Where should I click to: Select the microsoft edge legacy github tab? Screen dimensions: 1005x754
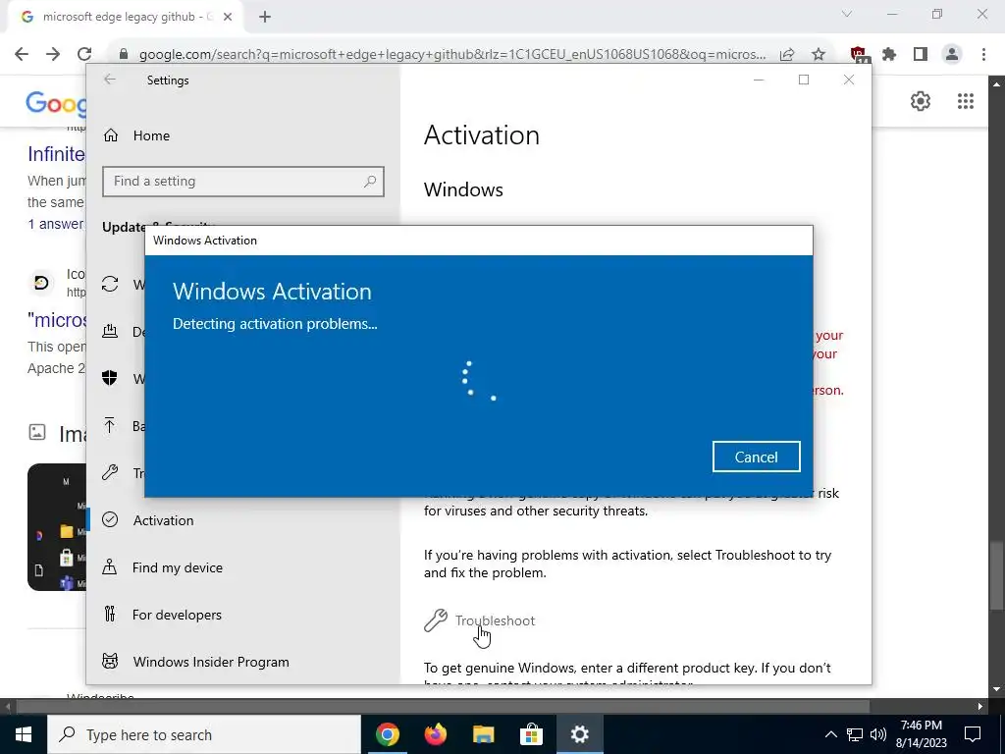pos(127,17)
